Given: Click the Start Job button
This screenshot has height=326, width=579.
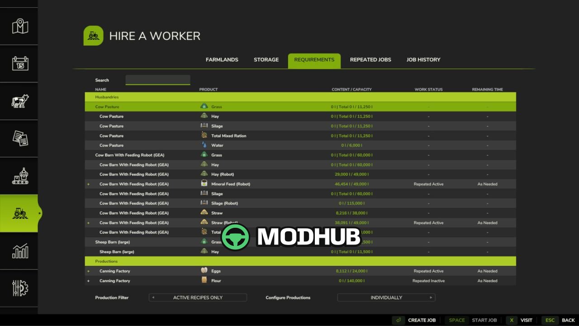Looking at the screenshot, I should (x=484, y=320).
